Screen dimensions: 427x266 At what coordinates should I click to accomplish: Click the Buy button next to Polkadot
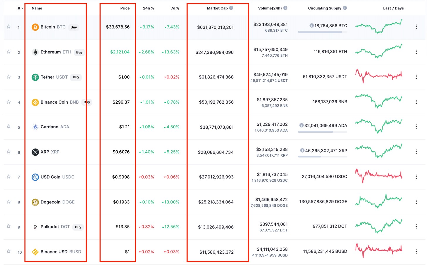[78, 227]
